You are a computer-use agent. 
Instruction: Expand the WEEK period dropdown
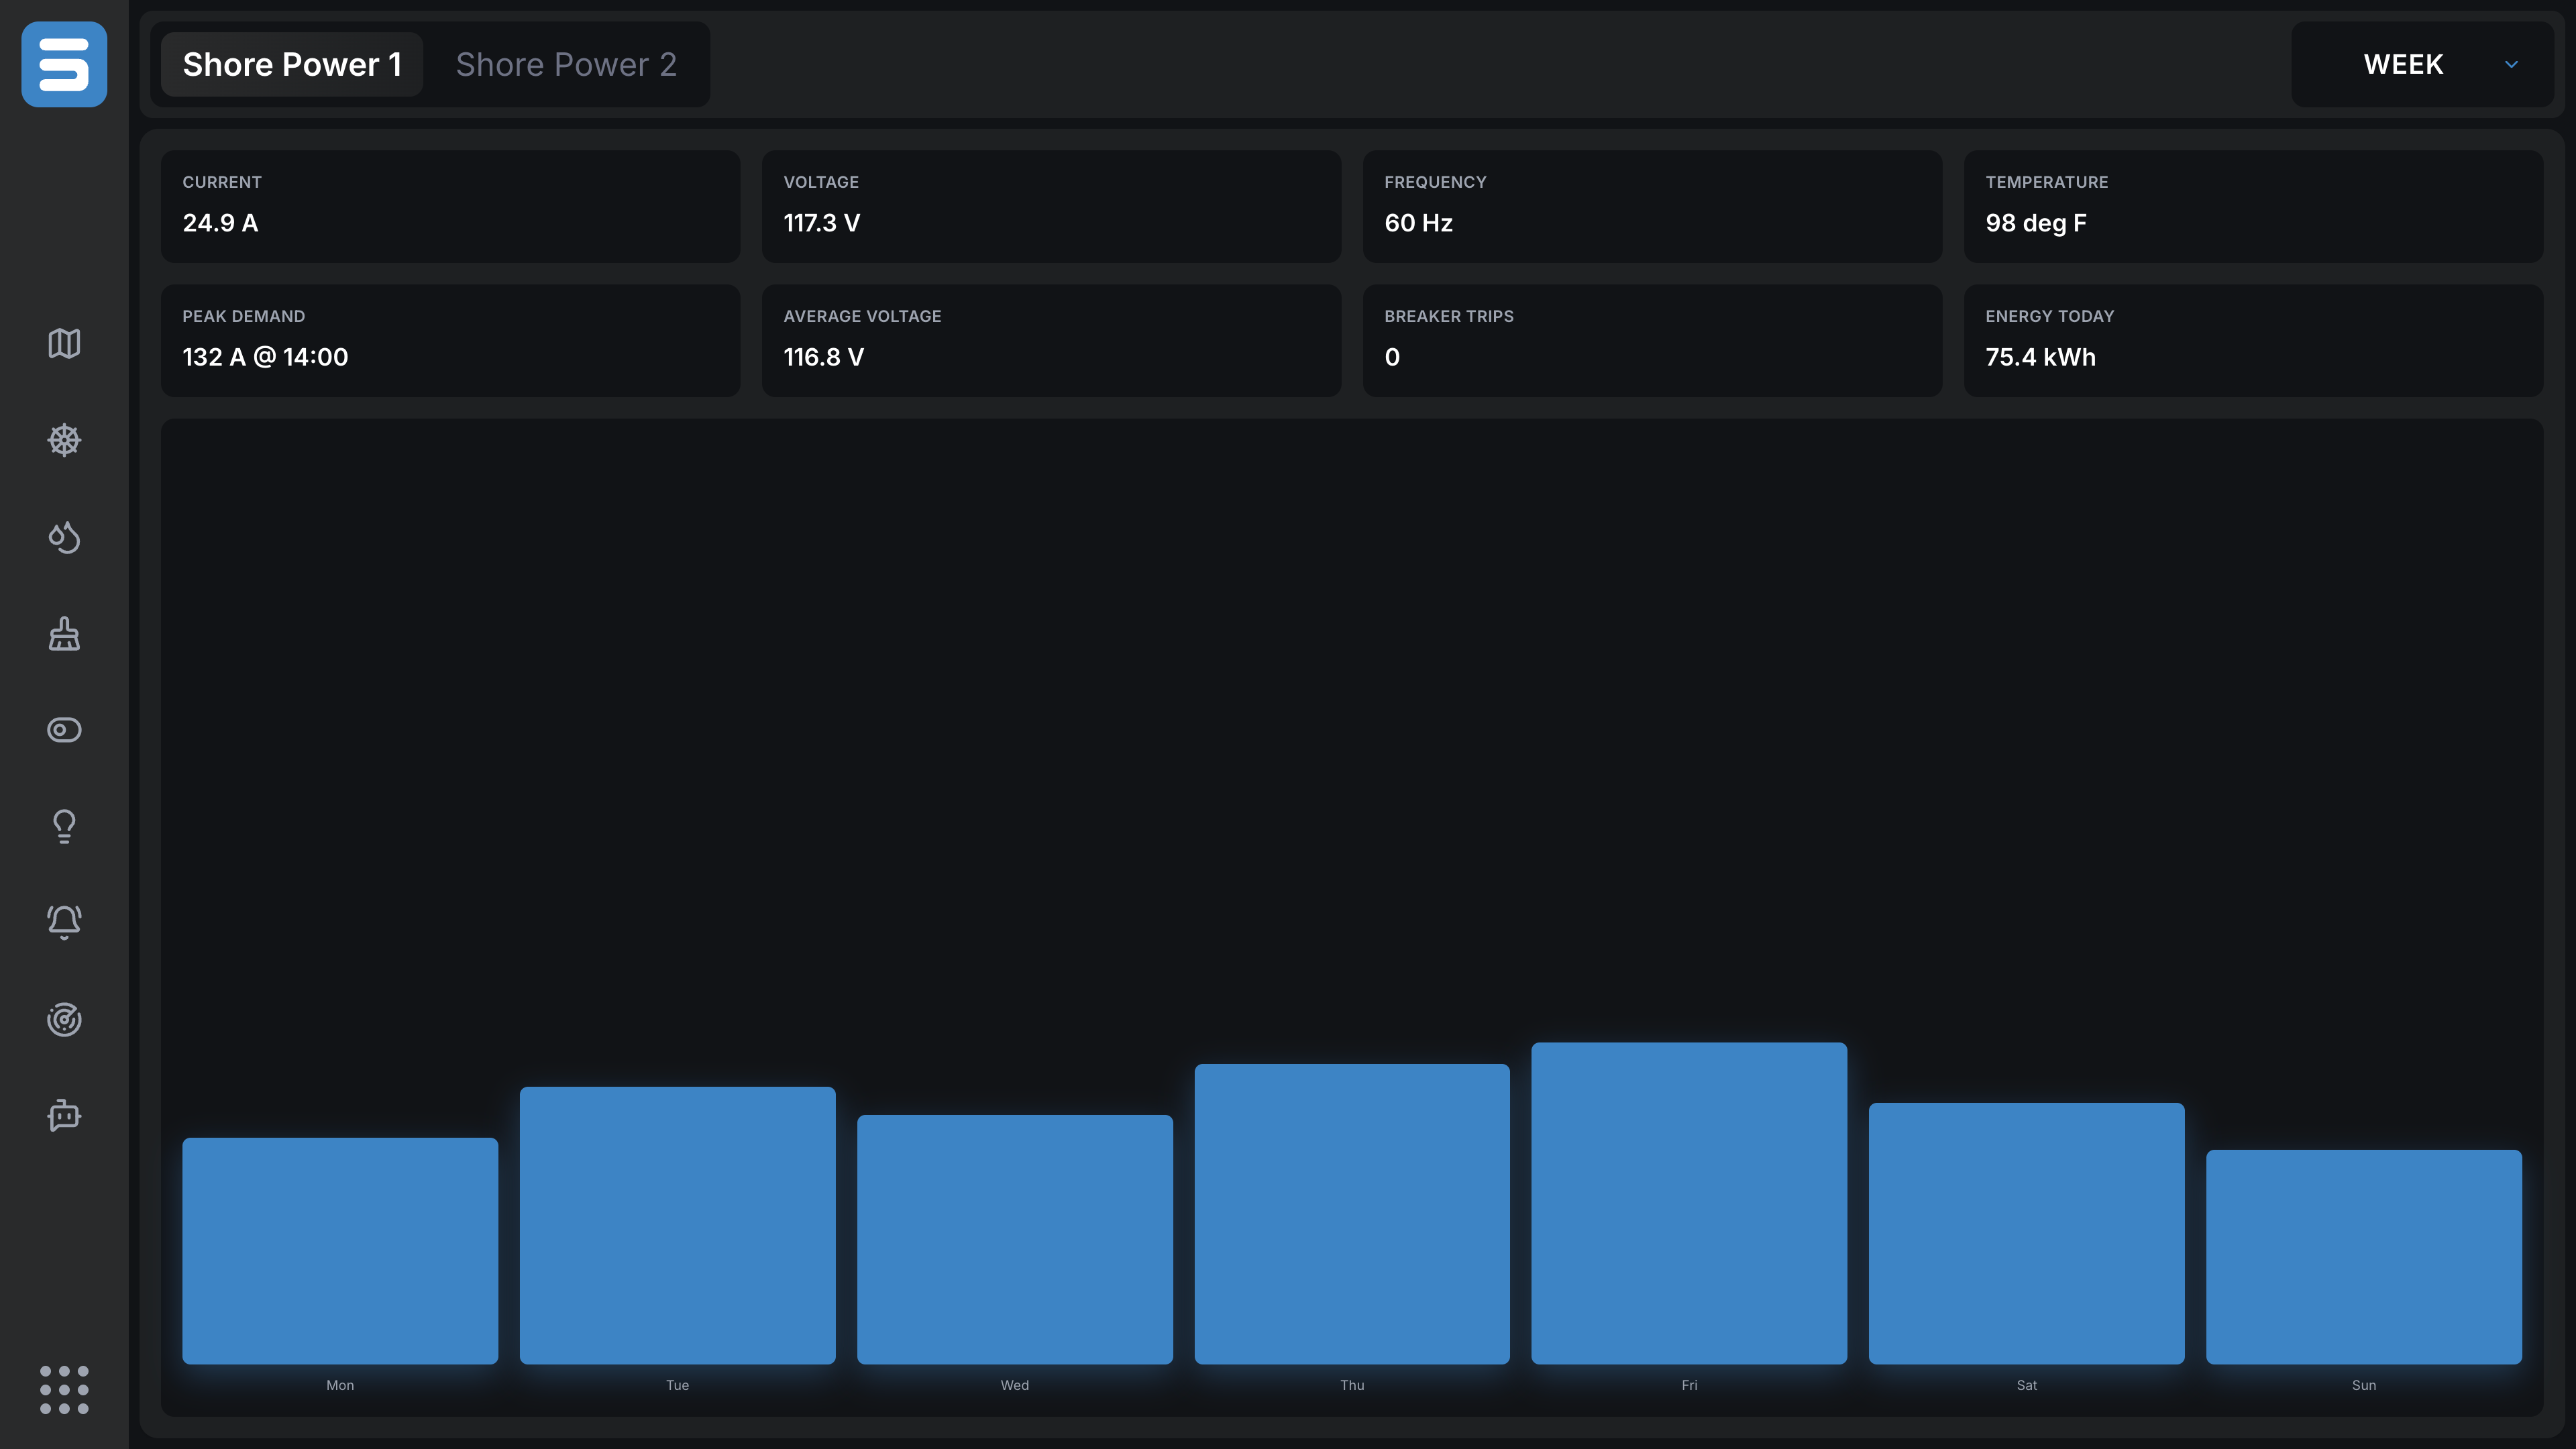coord(2422,64)
